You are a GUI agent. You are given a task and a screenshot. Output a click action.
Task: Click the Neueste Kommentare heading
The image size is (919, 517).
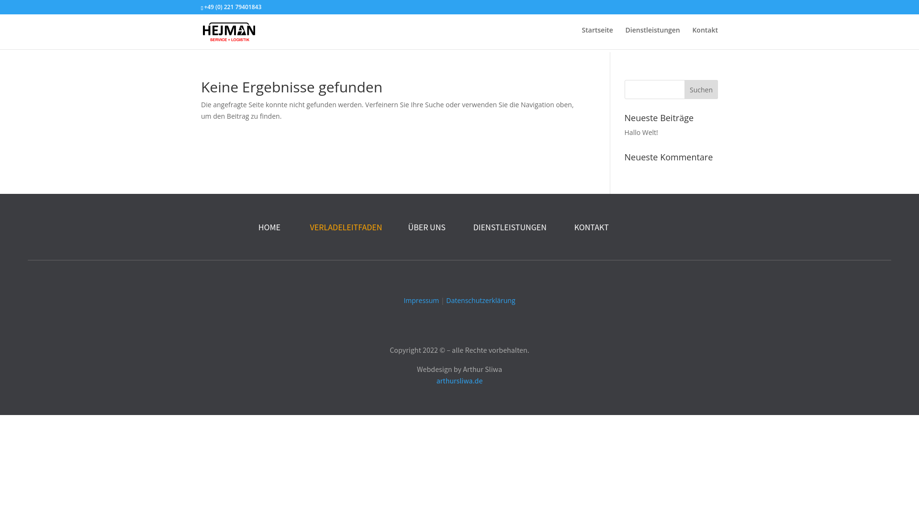tap(668, 157)
